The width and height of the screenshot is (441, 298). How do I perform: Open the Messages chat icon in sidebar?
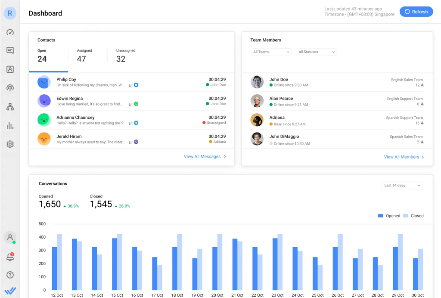(x=10, y=50)
